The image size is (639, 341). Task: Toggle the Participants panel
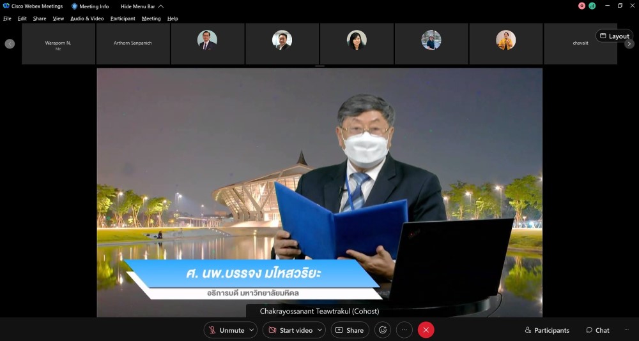click(x=547, y=330)
